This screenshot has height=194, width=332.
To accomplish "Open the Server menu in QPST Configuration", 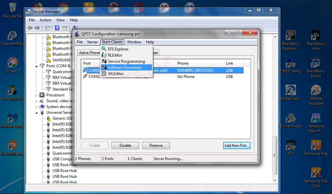I will click(x=92, y=42).
